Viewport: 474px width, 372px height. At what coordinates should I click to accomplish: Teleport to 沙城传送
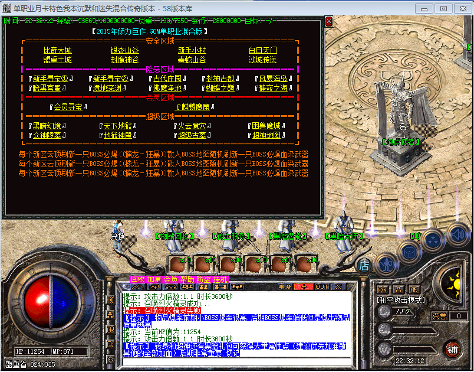click(x=263, y=60)
